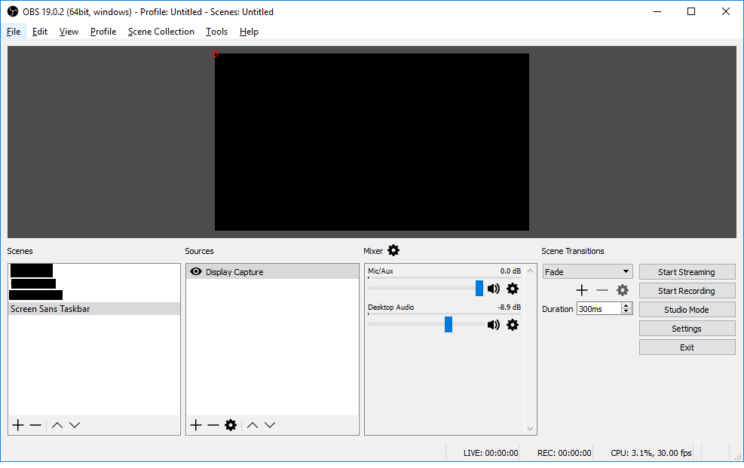
Task: Open the File menu
Action: click(14, 32)
